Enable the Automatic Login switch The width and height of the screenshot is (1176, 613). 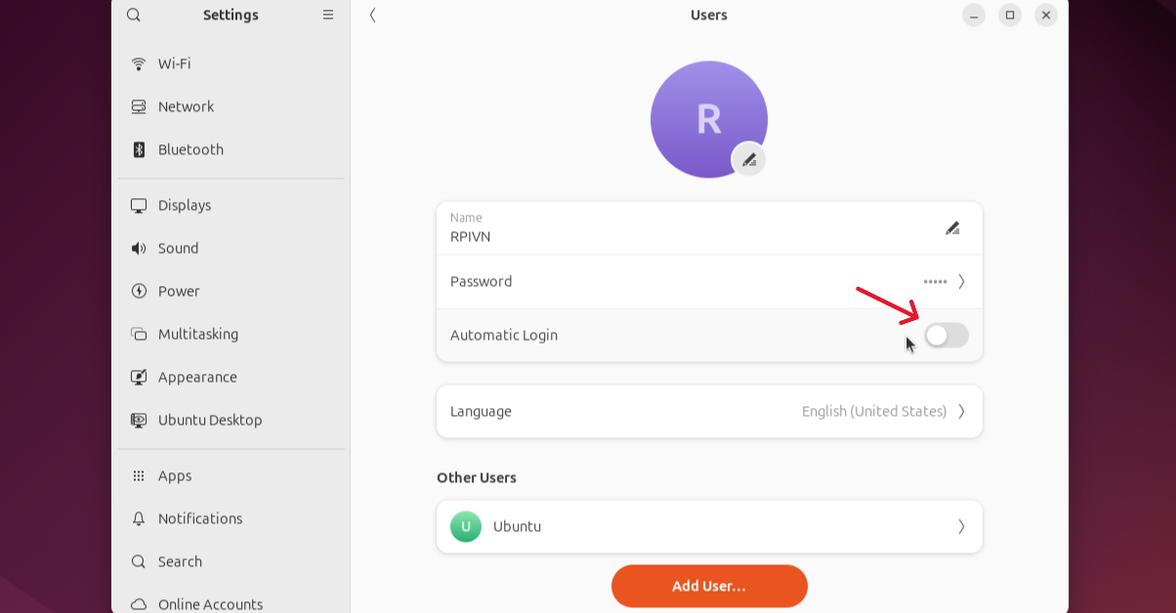pos(946,336)
